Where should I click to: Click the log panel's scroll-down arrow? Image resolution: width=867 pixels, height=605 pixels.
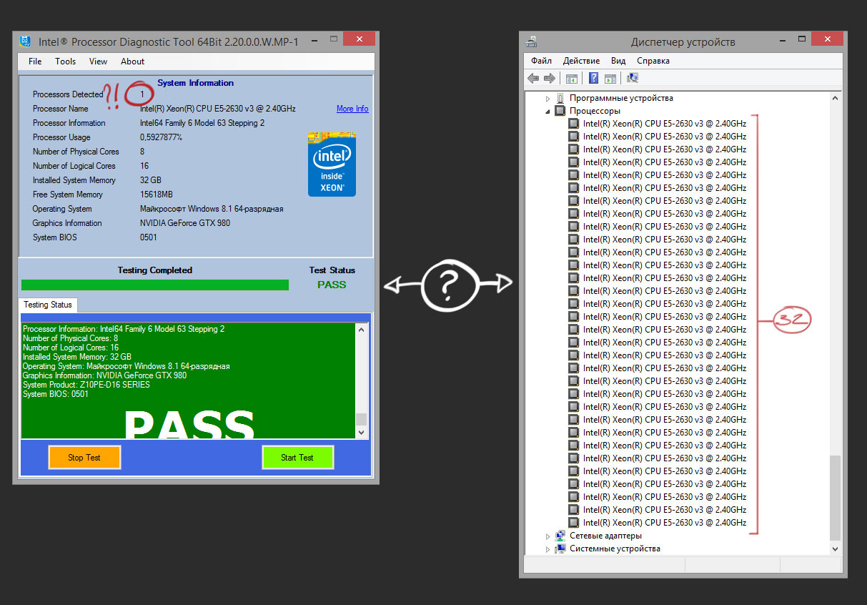pyautogui.click(x=361, y=432)
